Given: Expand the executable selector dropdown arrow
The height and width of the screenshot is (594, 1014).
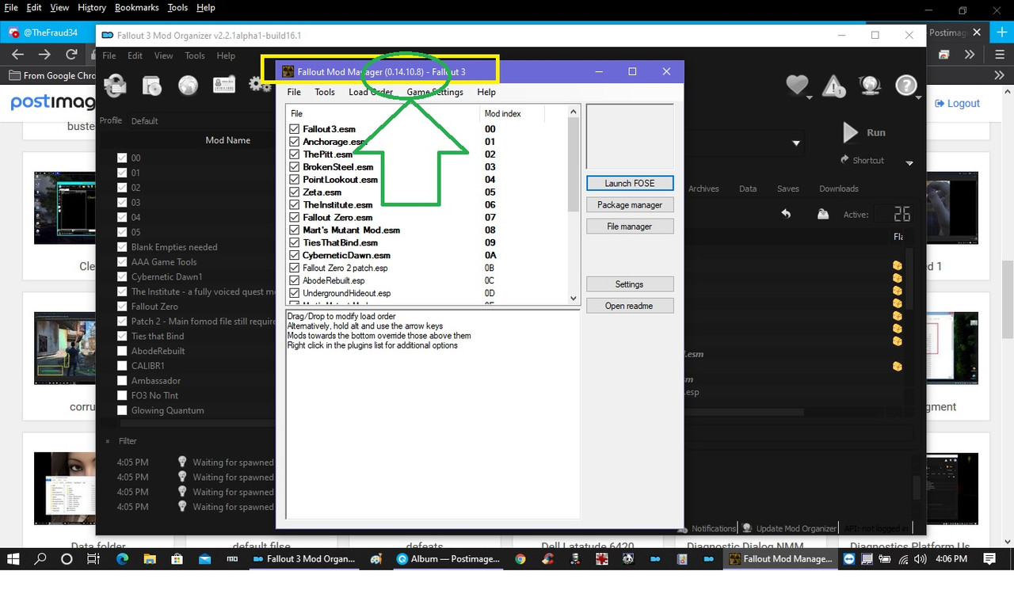Looking at the screenshot, I should 796,143.
